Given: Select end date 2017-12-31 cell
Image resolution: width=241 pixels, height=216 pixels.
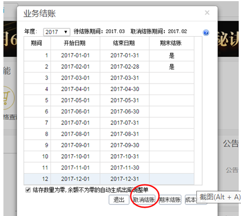Looking at the screenshot, I should [124, 179].
